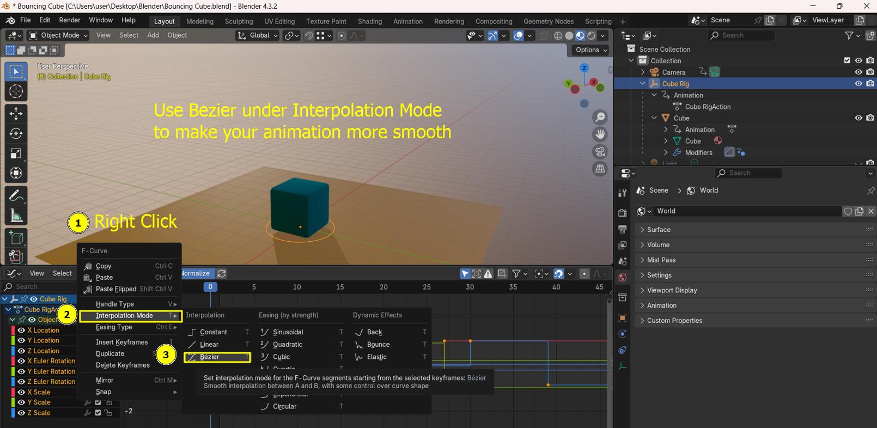The height and width of the screenshot is (428, 877).
Task: Expand the Modifiers item in outliner
Action: pyautogui.click(x=666, y=152)
